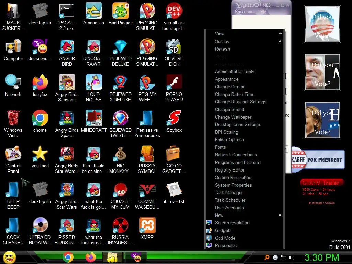Image resolution: width=352 pixels, height=264 pixels.
Task: Choose Change Cursor menu entry
Action: pos(245,87)
